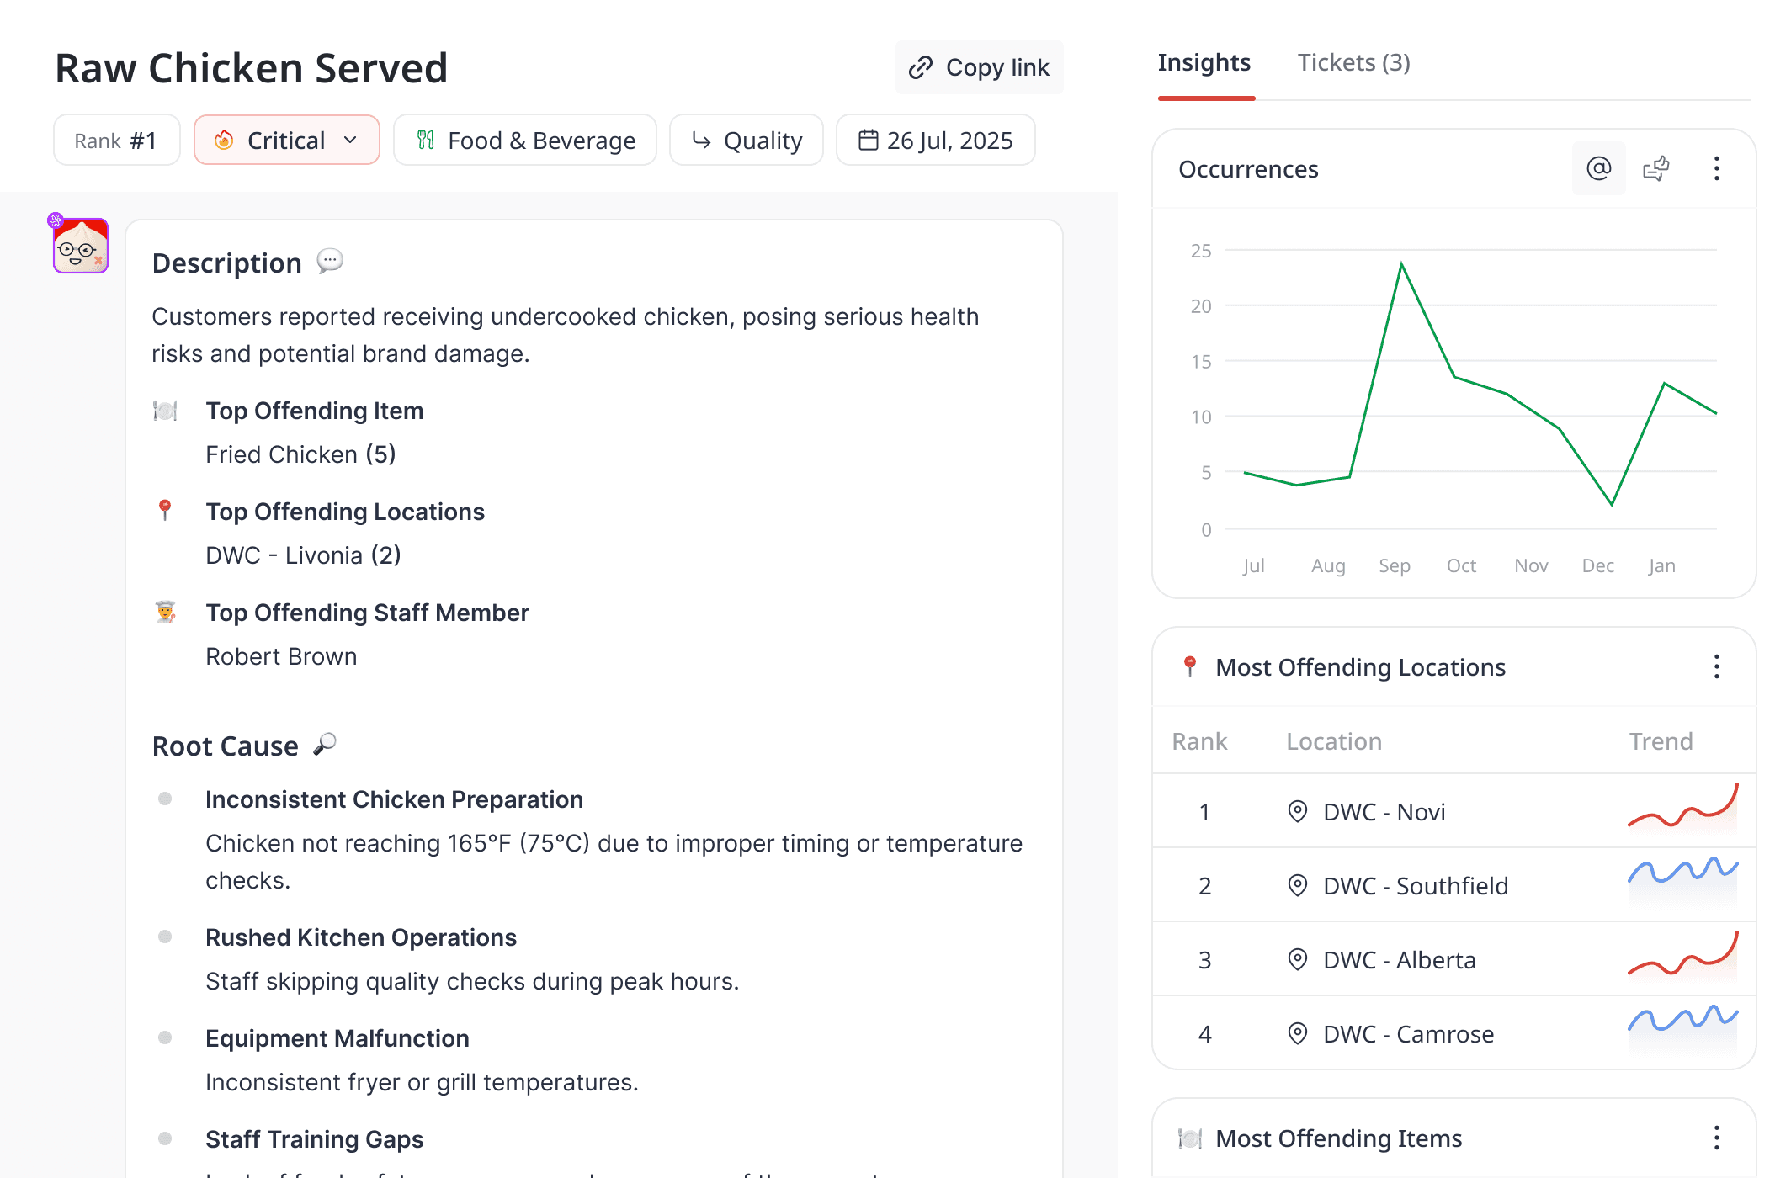Screen dimensions: 1791x1178
Task: Open DWC - Southfield location entry
Action: [x=1415, y=885]
